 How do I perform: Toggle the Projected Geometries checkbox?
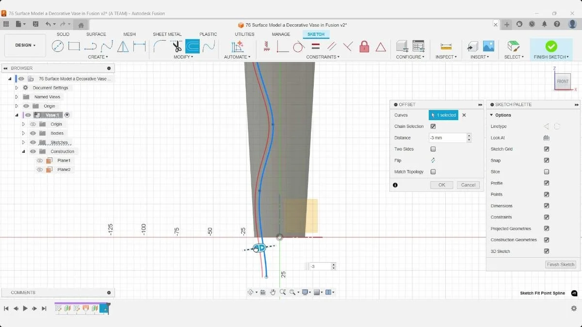547,229
